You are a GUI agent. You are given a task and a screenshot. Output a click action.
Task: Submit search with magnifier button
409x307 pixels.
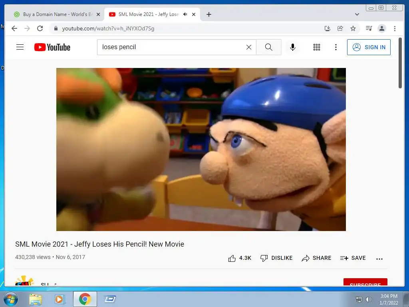[x=269, y=47]
